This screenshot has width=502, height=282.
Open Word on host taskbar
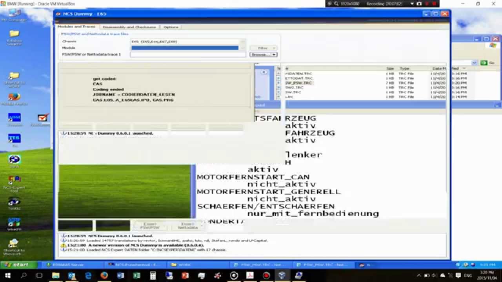tap(120, 276)
